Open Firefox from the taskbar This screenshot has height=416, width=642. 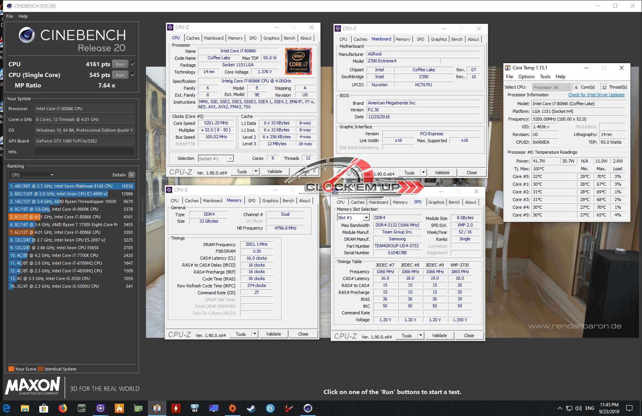62,408
